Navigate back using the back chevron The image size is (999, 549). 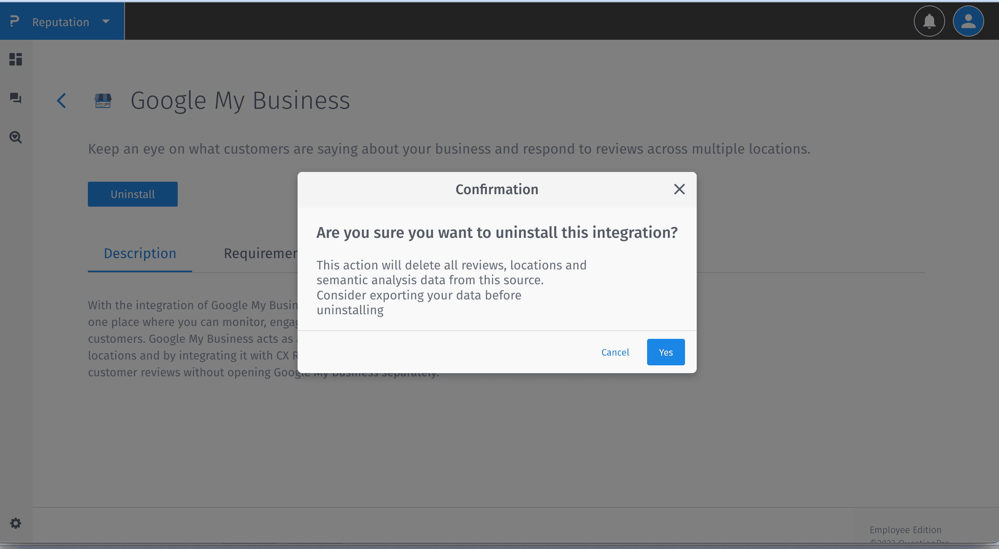point(61,101)
